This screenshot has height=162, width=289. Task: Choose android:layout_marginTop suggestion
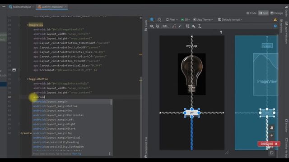72,133
